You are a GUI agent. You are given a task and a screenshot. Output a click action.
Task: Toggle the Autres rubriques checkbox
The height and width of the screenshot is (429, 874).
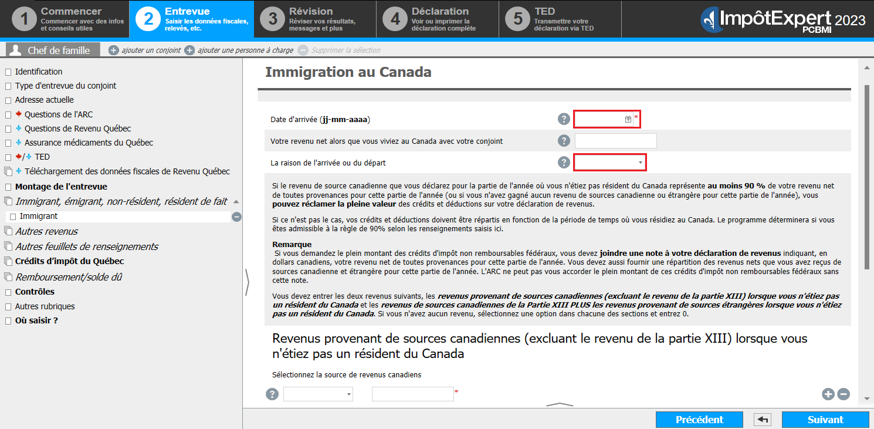click(x=8, y=307)
